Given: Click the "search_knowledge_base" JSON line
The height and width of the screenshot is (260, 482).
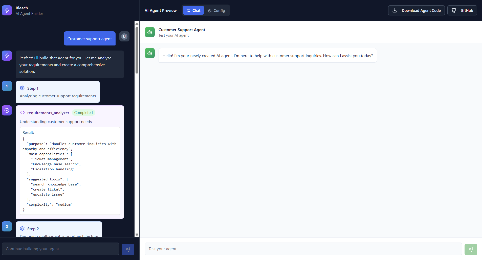Looking at the screenshot, I should click(x=56, y=184).
